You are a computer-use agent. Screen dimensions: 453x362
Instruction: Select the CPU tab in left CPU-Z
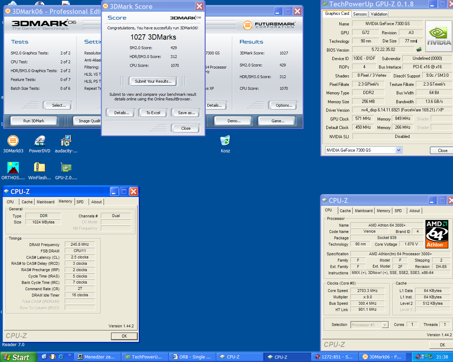point(10,202)
